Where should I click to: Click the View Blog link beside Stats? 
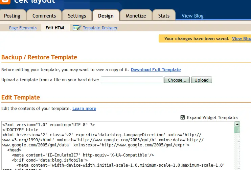(x=192, y=16)
